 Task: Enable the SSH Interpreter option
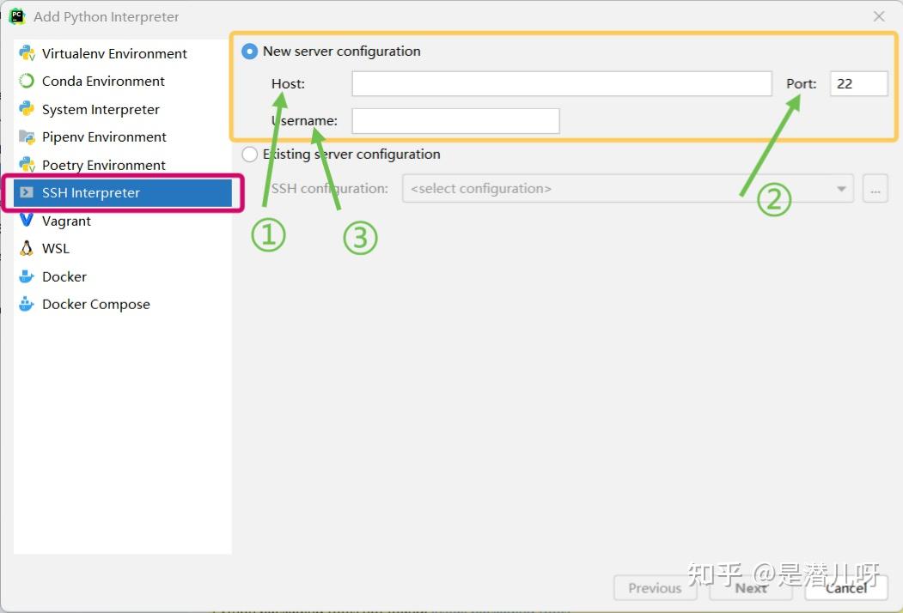pyautogui.click(x=88, y=192)
